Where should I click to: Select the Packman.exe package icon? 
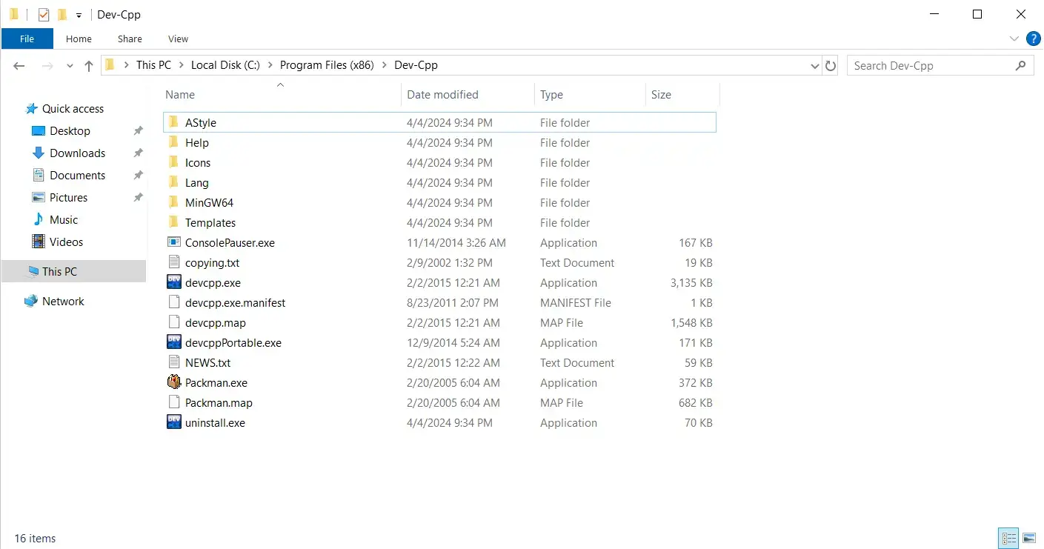click(x=174, y=382)
